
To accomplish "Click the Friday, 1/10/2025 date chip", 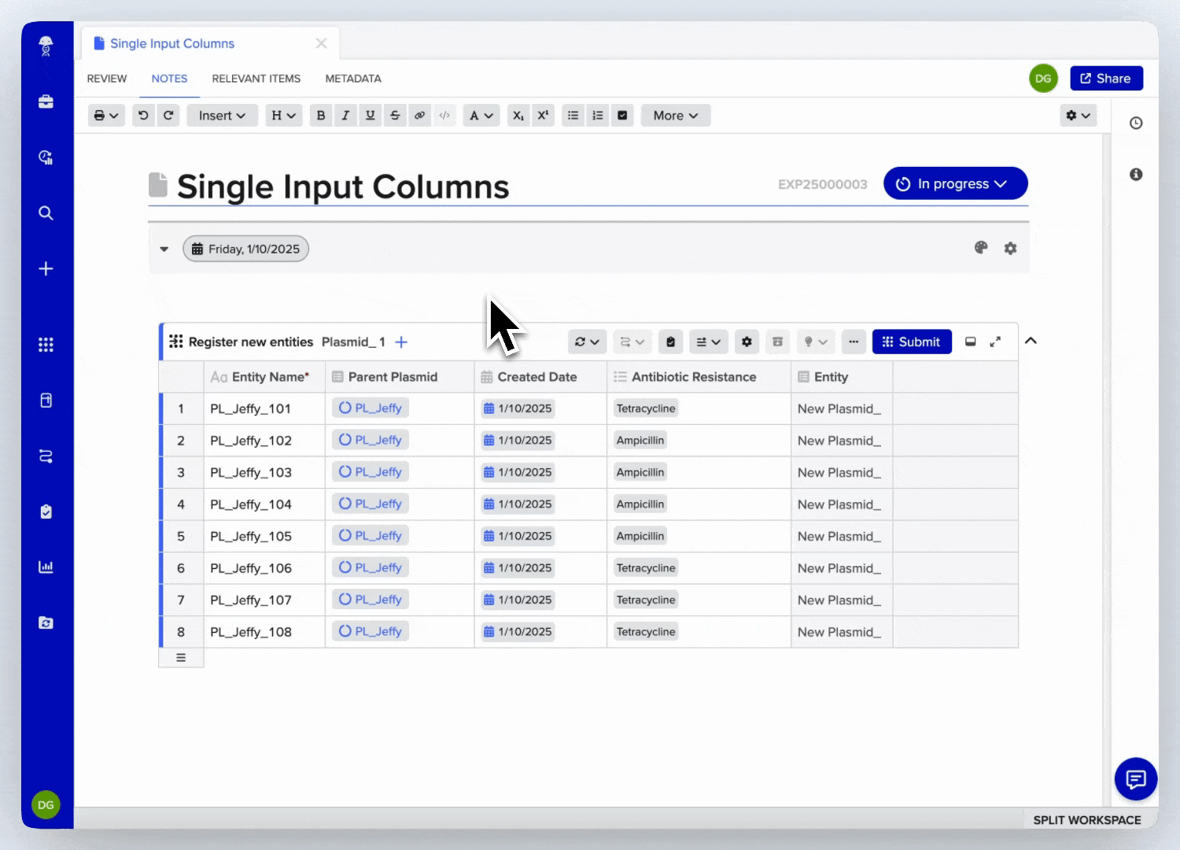I will click(245, 249).
